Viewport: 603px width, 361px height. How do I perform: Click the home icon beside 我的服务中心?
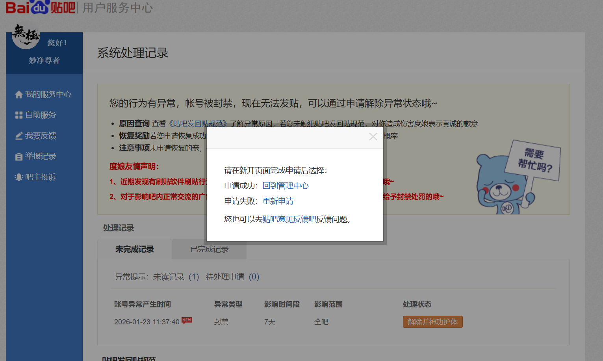click(19, 95)
